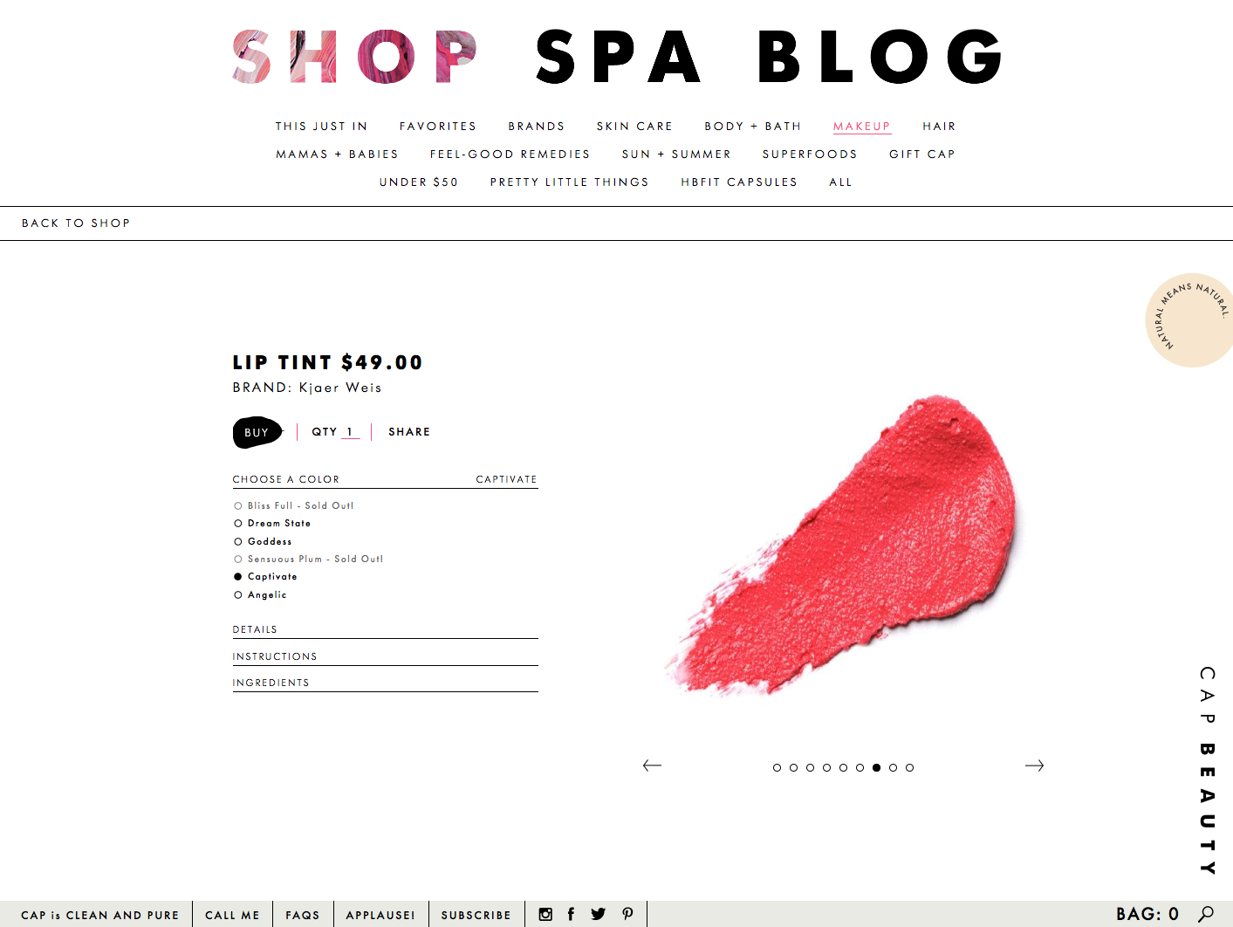Open search with the magnifier icon
The height and width of the screenshot is (927, 1233).
tap(1206, 914)
